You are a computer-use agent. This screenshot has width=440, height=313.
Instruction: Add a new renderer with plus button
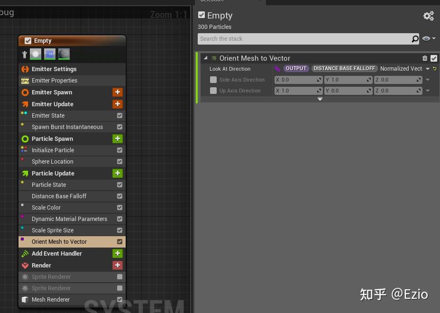point(117,265)
